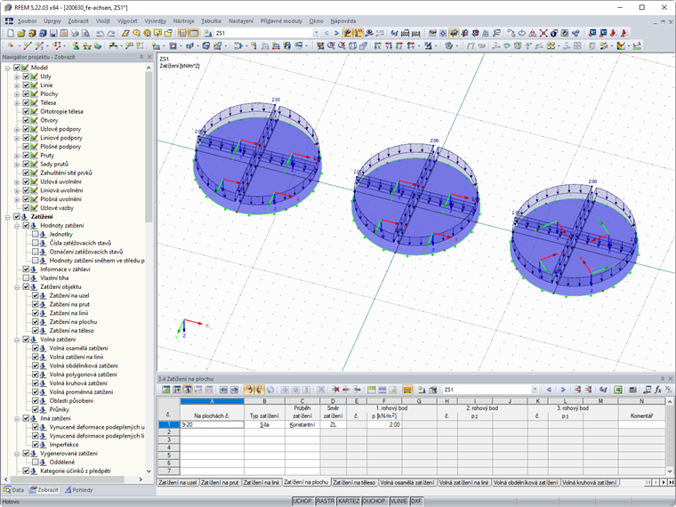Open the Nápověda menu
676x507 pixels.
[343, 20]
